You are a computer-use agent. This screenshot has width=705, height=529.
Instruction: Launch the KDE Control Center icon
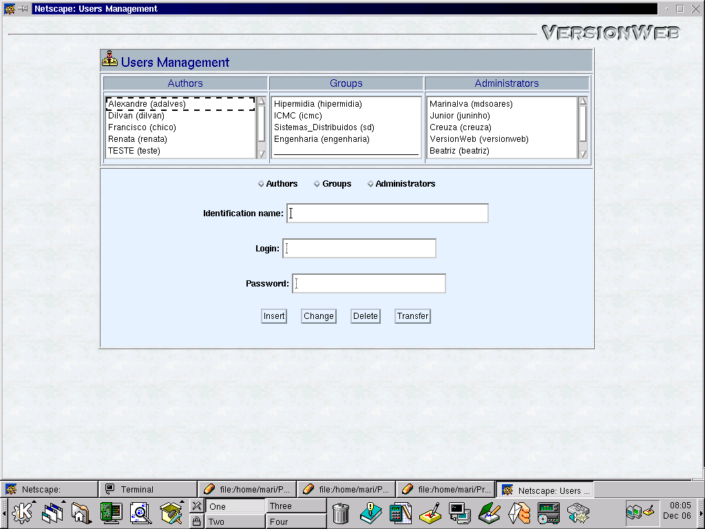point(111,512)
